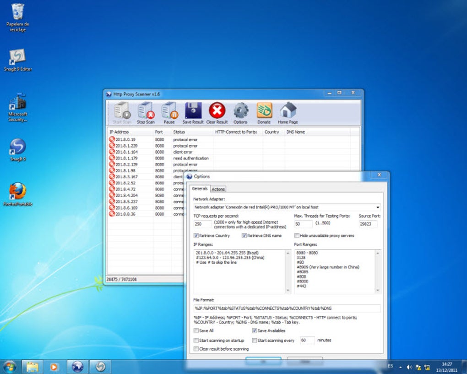Expand the Network Adapter dropdown
The width and height of the screenshot is (467, 374).
pos(378,207)
